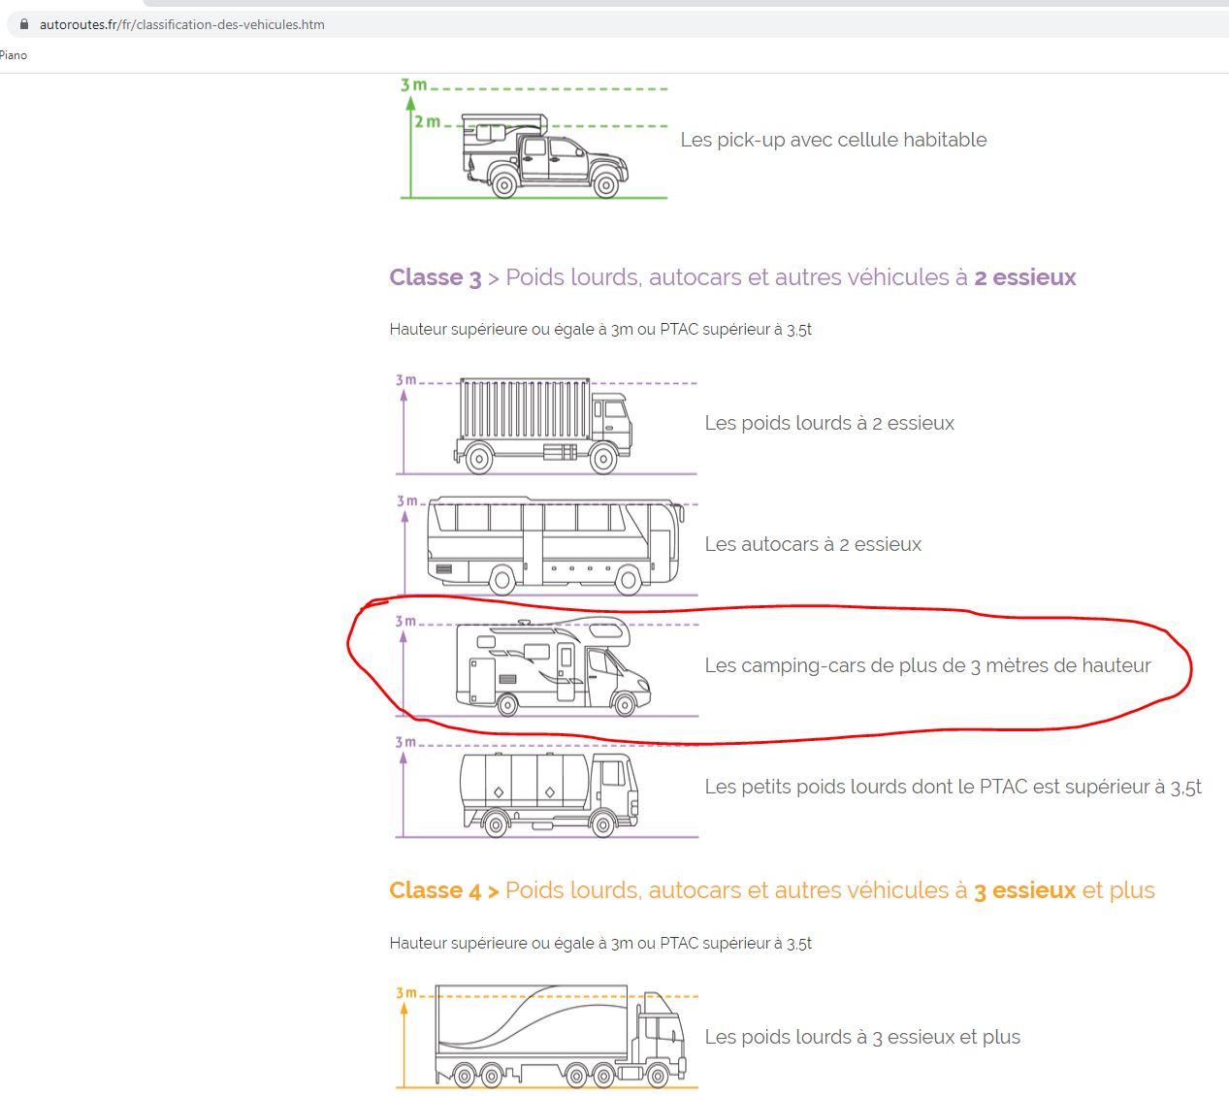The image size is (1229, 1096).
Task: Click the pick-up with camper cell illustration
Action: pos(541,155)
